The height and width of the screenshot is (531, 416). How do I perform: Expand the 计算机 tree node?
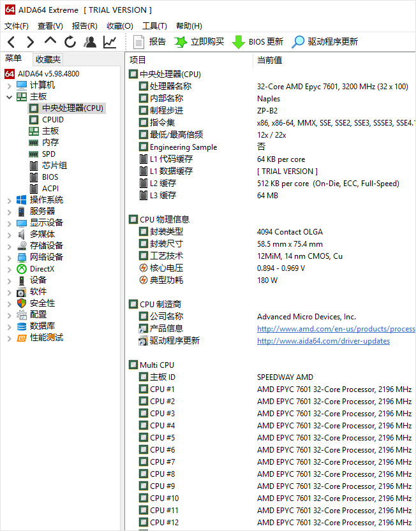pos(9,86)
